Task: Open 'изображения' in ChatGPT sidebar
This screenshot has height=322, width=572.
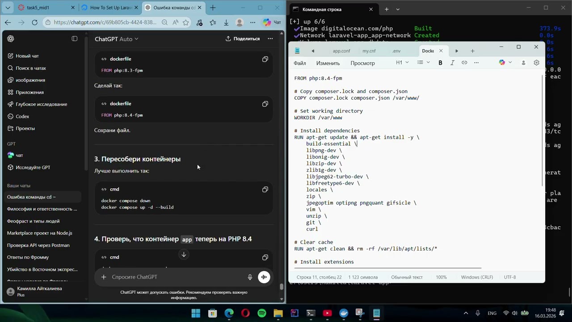Action: (30, 80)
